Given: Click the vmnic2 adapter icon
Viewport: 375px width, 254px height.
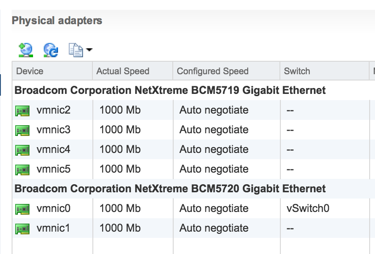Looking at the screenshot, I should (x=22, y=111).
